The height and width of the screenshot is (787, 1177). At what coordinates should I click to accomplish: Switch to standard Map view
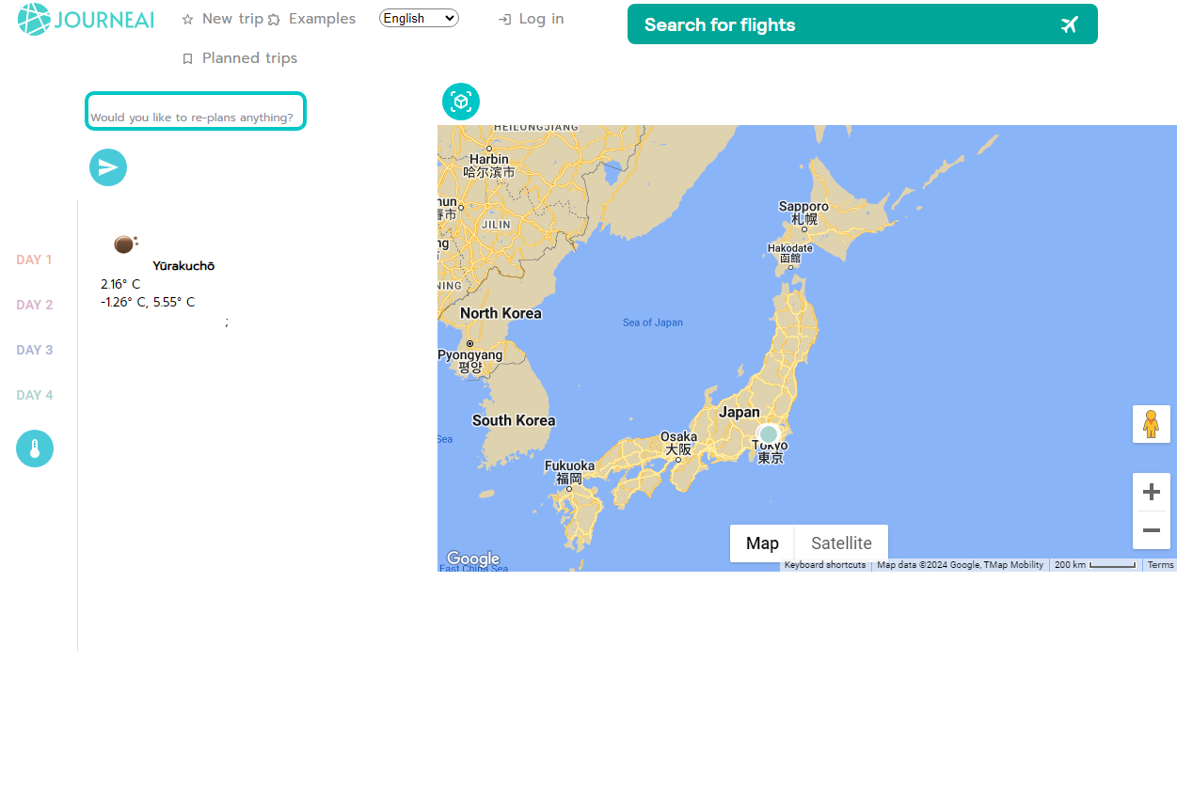point(762,543)
